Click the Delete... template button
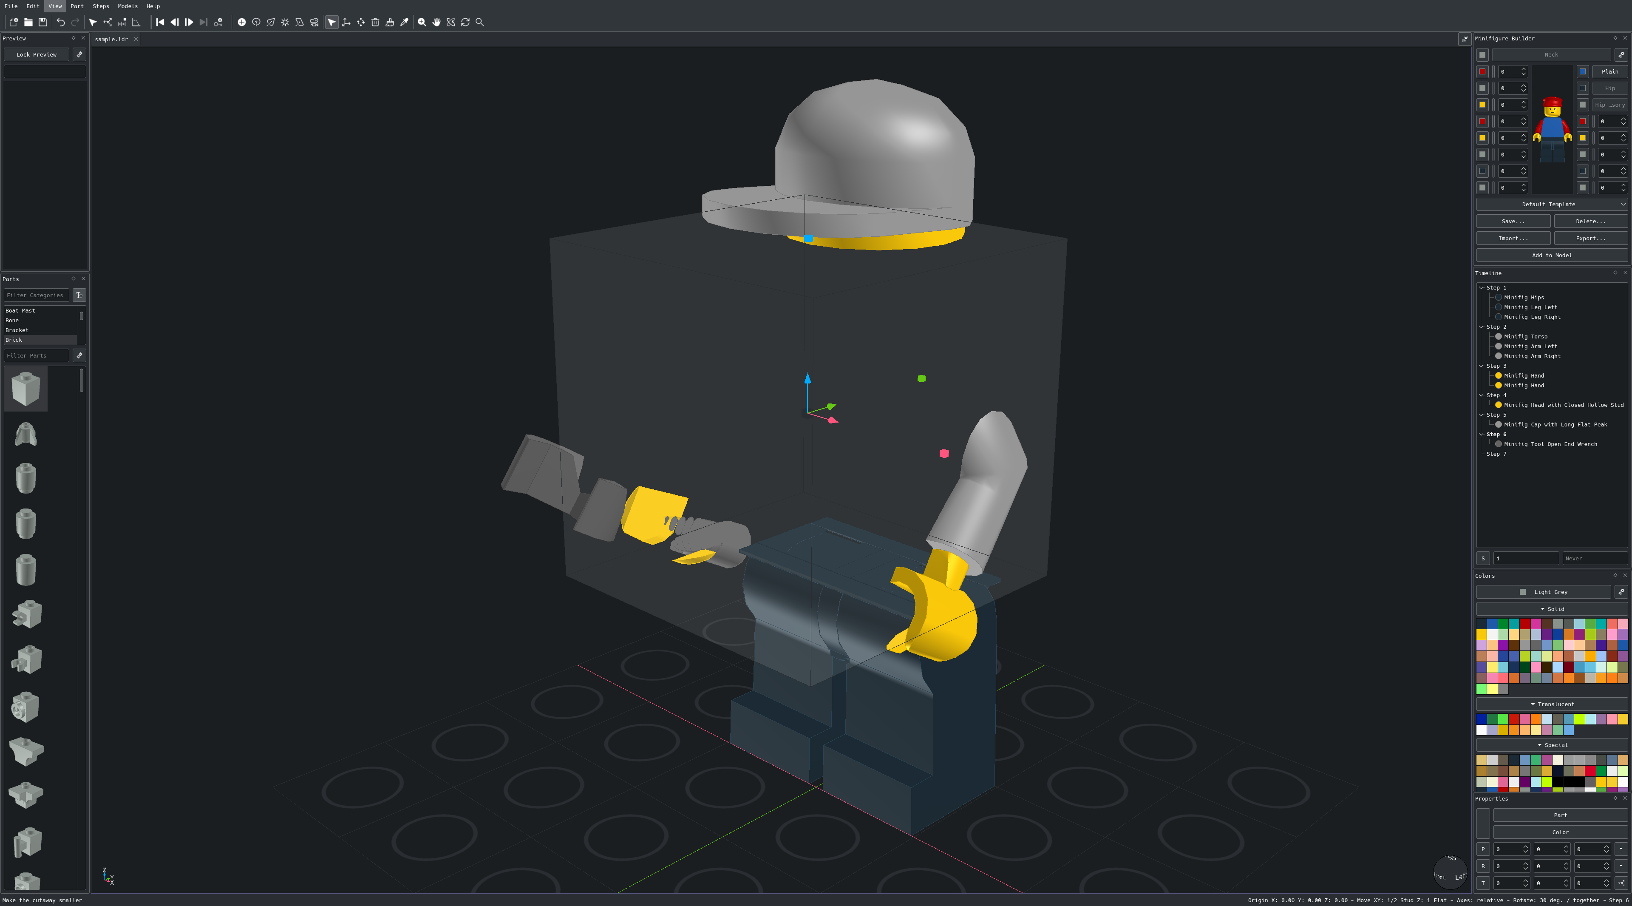This screenshot has height=906, width=1632. pos(1590,221)
